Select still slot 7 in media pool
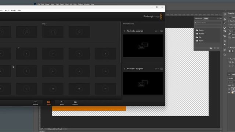Image resolution: width=235 pixels, height=132 pixels. coord(26,71)
